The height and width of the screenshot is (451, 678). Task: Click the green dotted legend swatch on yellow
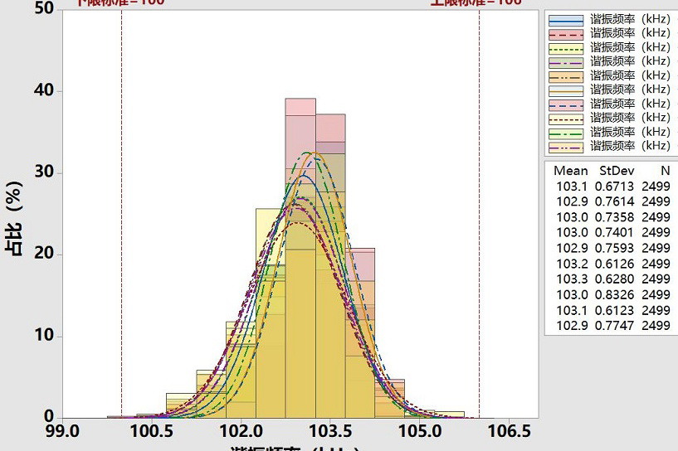tap(567, 47)
